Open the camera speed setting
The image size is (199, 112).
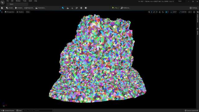pyautogui.click(x=190, y=12)
